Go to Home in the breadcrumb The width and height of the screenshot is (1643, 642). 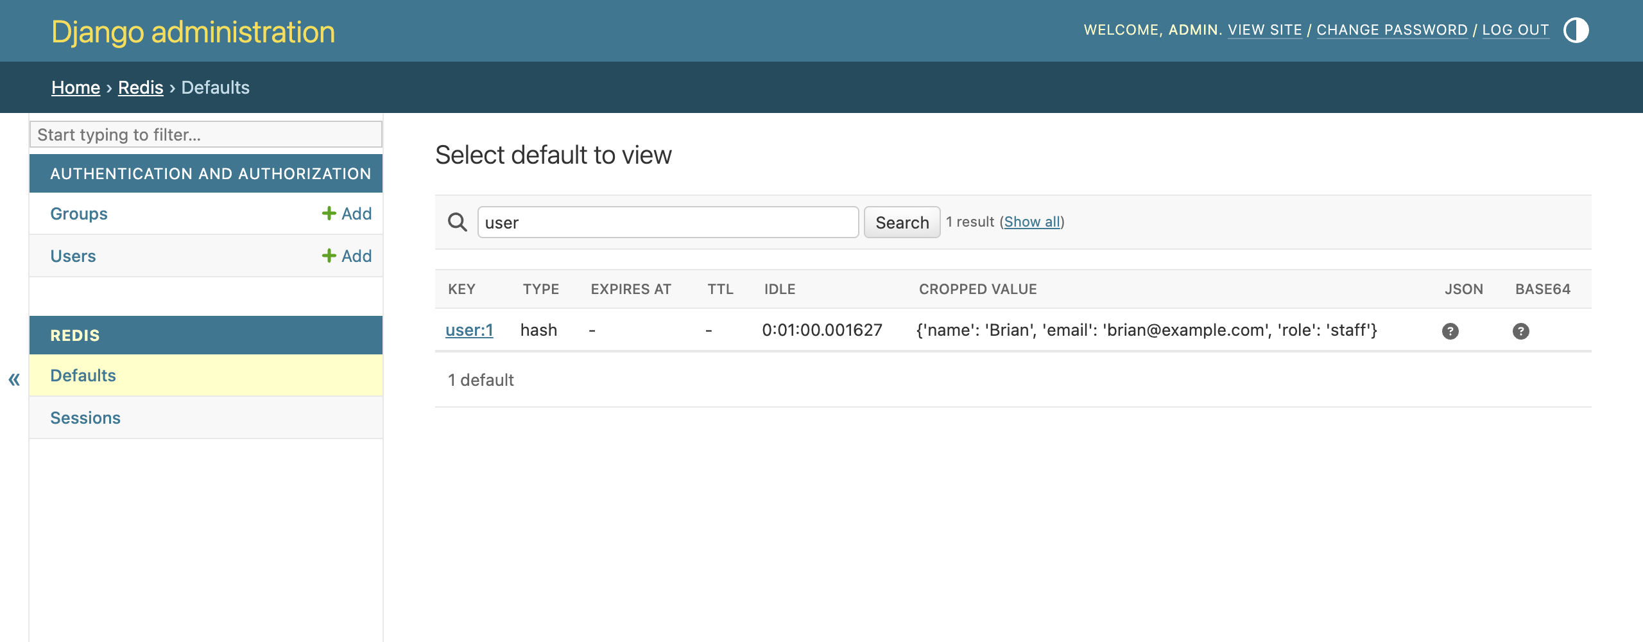[76, 87]
